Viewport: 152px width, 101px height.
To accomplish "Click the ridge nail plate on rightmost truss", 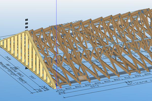I will pos(144,11).
